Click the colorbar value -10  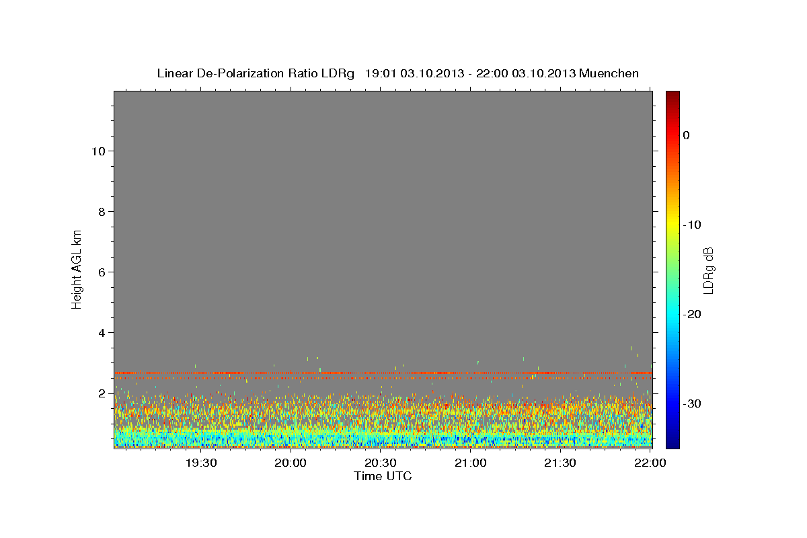[x=693, y=225]
